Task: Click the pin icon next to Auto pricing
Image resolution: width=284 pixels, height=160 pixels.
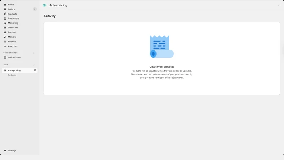Action: (35, 70)
